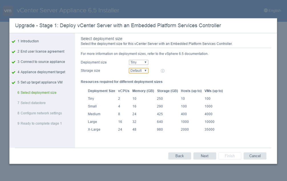Click the VMs value 4000 for Medium
287x181 pixels.
click(x=209, y=114)
